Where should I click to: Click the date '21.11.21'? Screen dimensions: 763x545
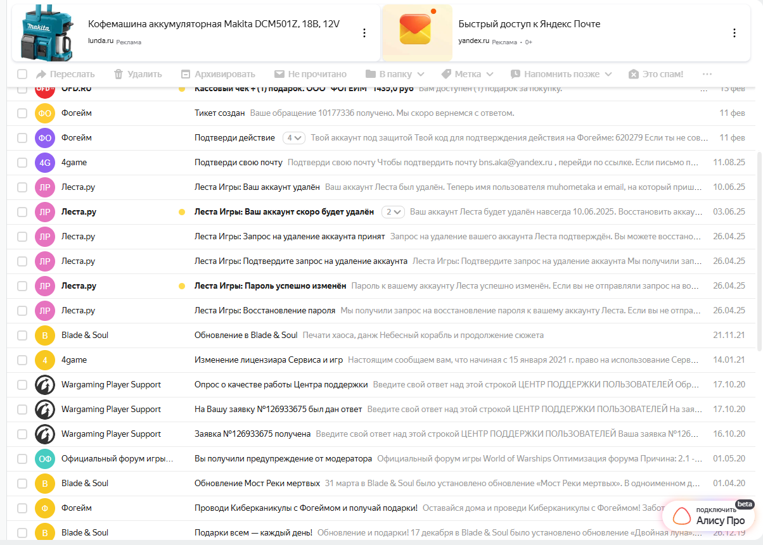point(729,335)
